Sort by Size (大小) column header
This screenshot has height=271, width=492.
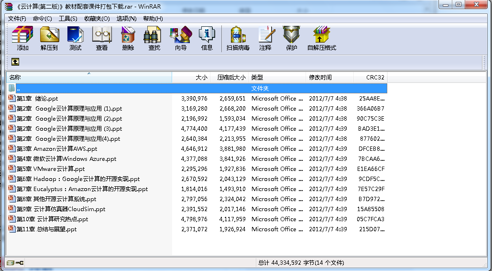click(191, 78)
